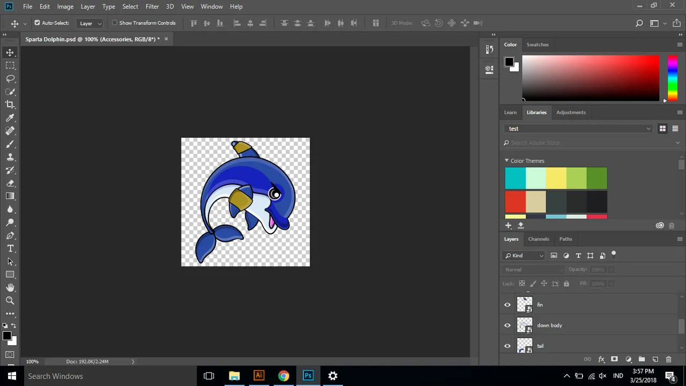Collapse the Color Themes section
The width and height of the screenshot is (686, 386).
(506, 161)
